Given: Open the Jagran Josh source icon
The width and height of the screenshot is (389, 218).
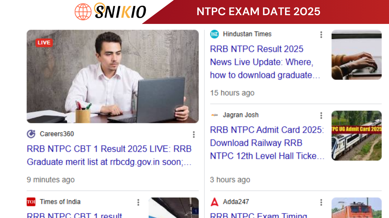Looking at the screenshot, I should point(215,115).
